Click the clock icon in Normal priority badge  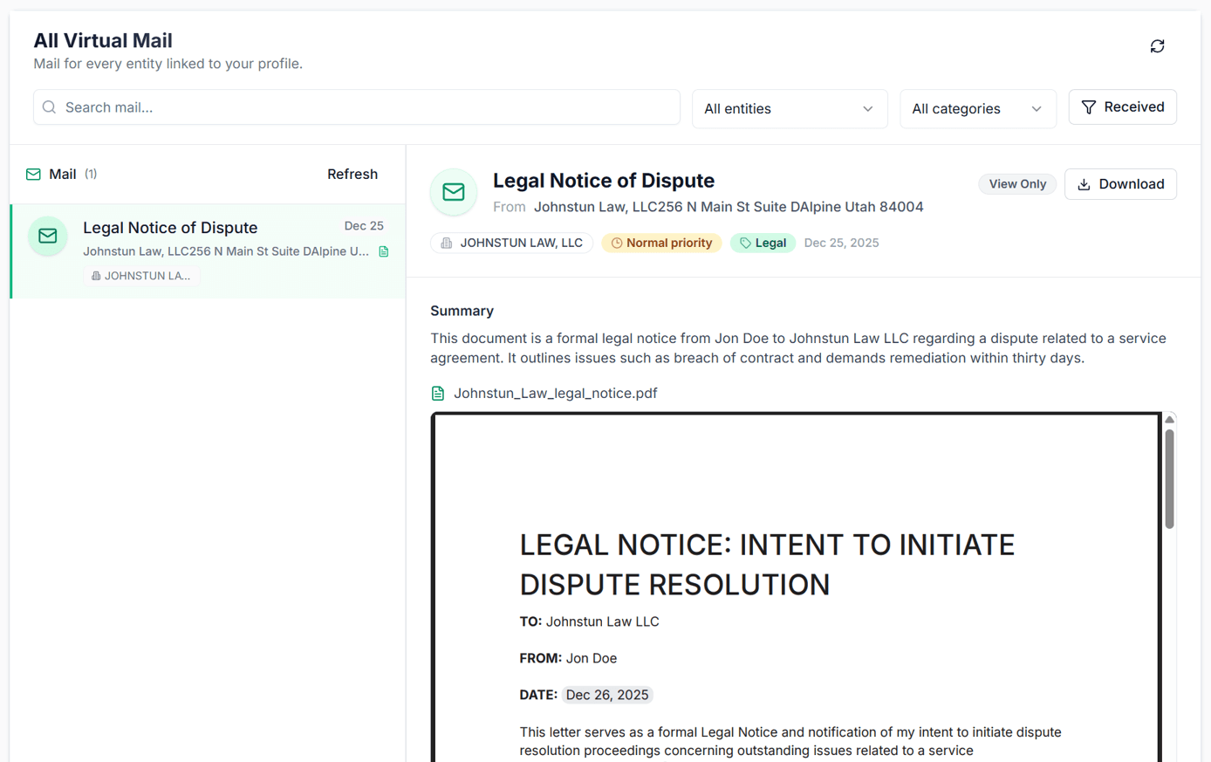617,244
